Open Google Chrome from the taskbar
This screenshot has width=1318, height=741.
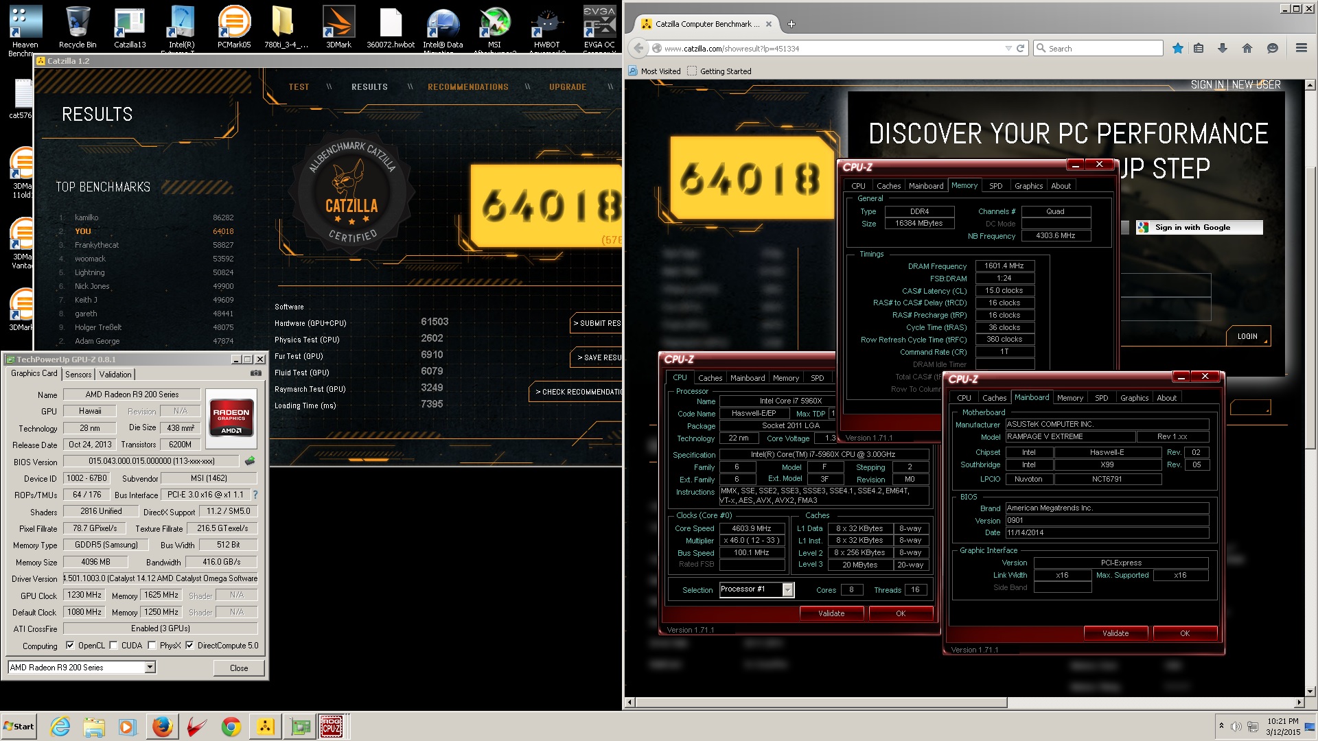[231, 727]
